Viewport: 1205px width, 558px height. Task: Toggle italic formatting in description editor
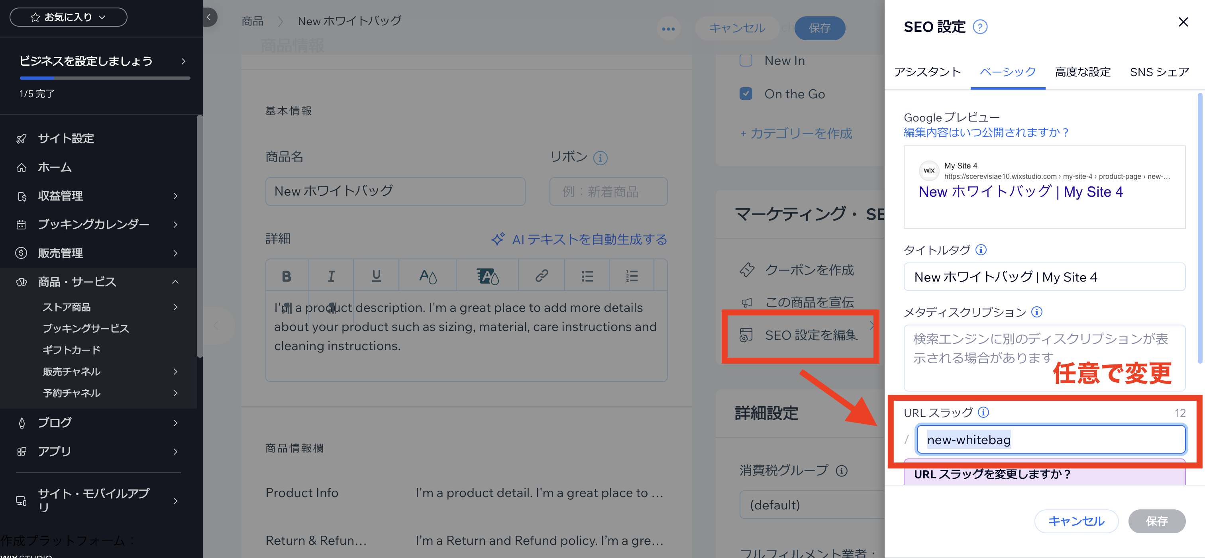[331, 276]
